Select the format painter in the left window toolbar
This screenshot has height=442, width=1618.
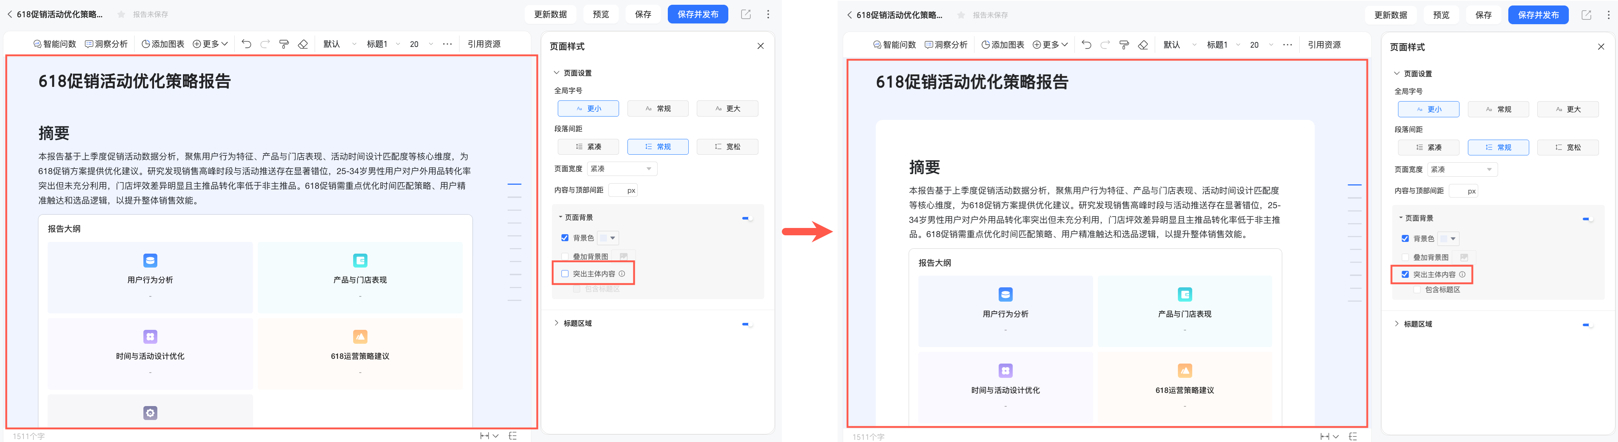click(284, 44)
